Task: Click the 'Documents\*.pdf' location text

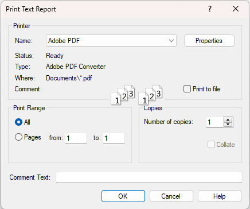Action: (x=69, y=78)
